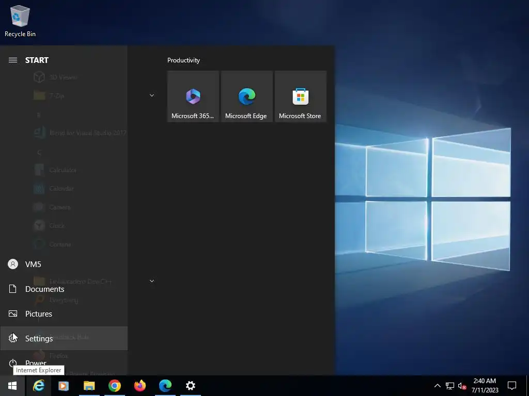The image size is (529, 396).
Task: Click the Documents page icon
Action: coord(12,289)
